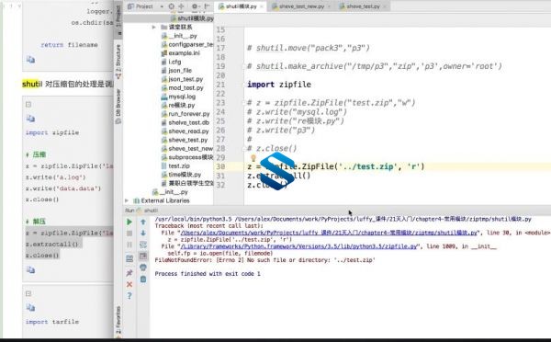Click scroll-from-source target icon in Project toolbar
Viewport: 551px width, 342px height.
[x=171, y=6]
